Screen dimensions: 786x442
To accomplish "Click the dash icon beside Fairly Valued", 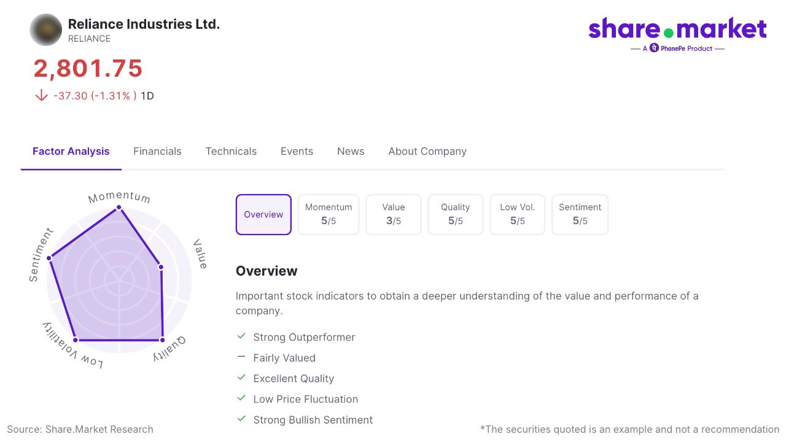I will pyautogui.click(x=241, y=357).
